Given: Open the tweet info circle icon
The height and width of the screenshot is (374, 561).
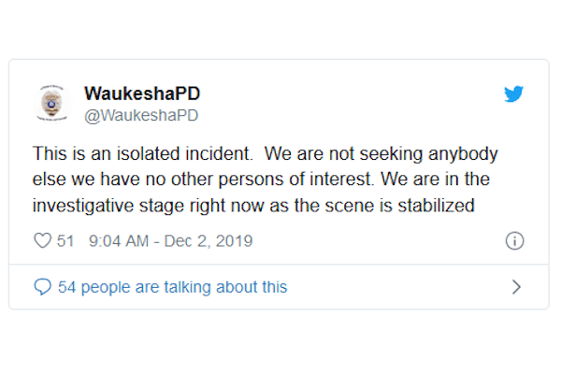Looking at the screenshot, I should pos(514,241).
